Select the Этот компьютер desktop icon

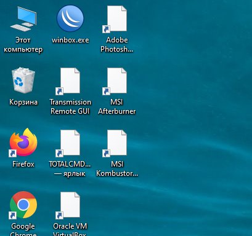click(23, 19)
